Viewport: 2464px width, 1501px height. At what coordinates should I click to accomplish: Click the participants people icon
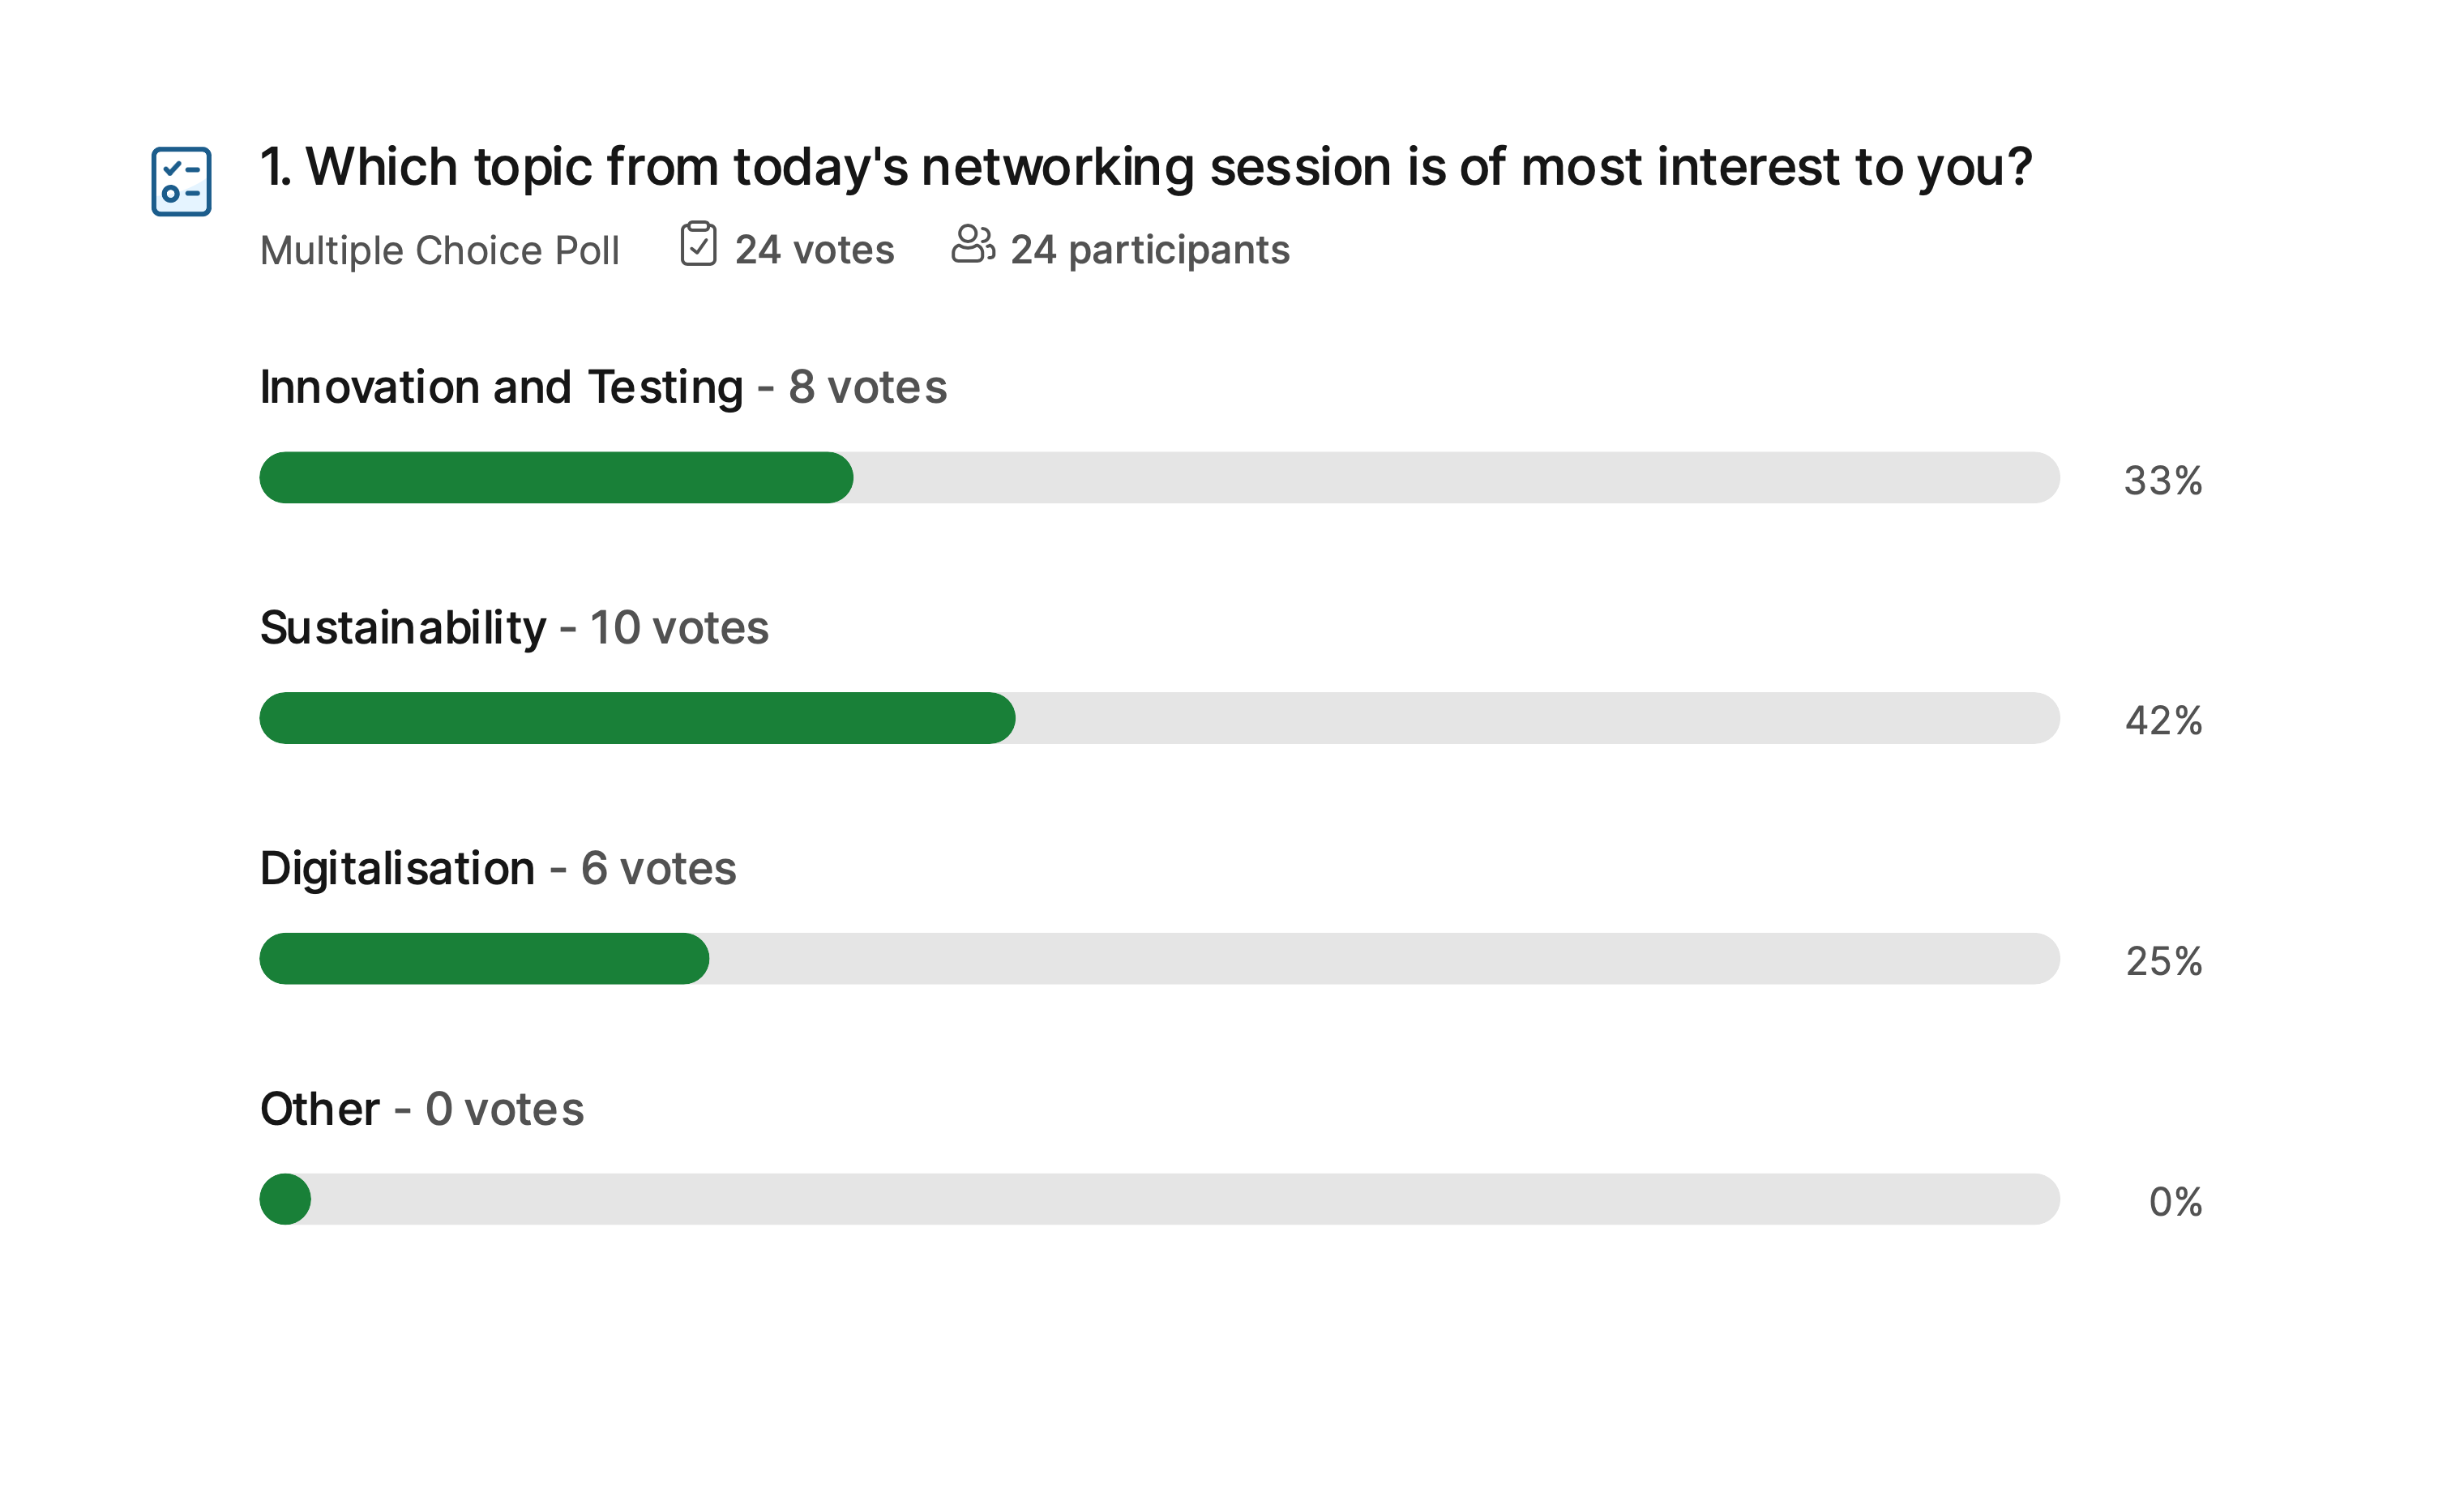(972, 243)
